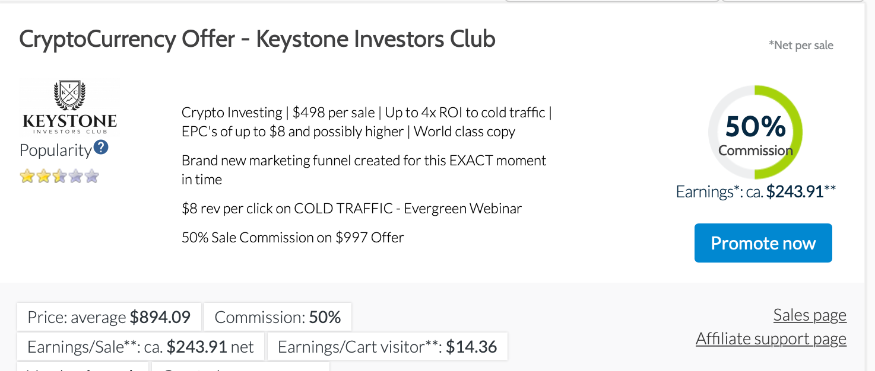Click the Earnings/Cart visitor $14.36 tag

click(x=387, y=347)
